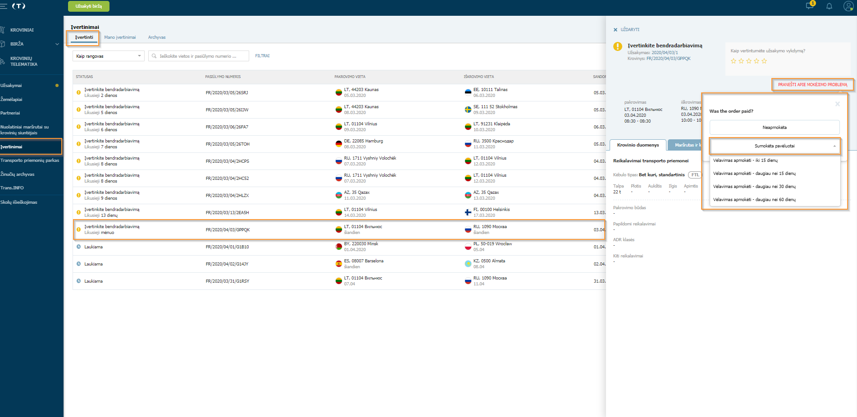Screen dimensions: 857x417
Task: Select the 'Įvertinti' tab
Action: (84, 37)
